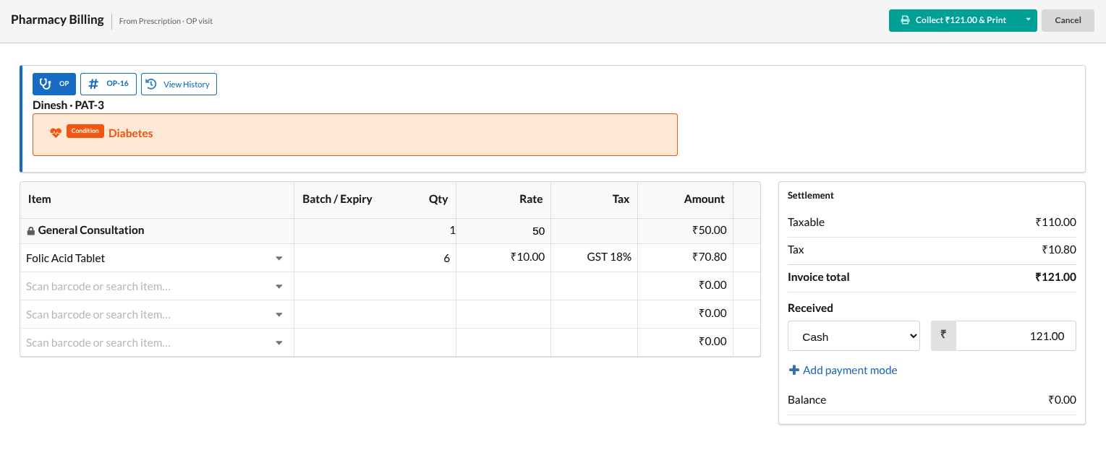This screenshot has height=460, width=1106.
Task: Click the ₹10.00 rate cell
Action: coord(503,257)
